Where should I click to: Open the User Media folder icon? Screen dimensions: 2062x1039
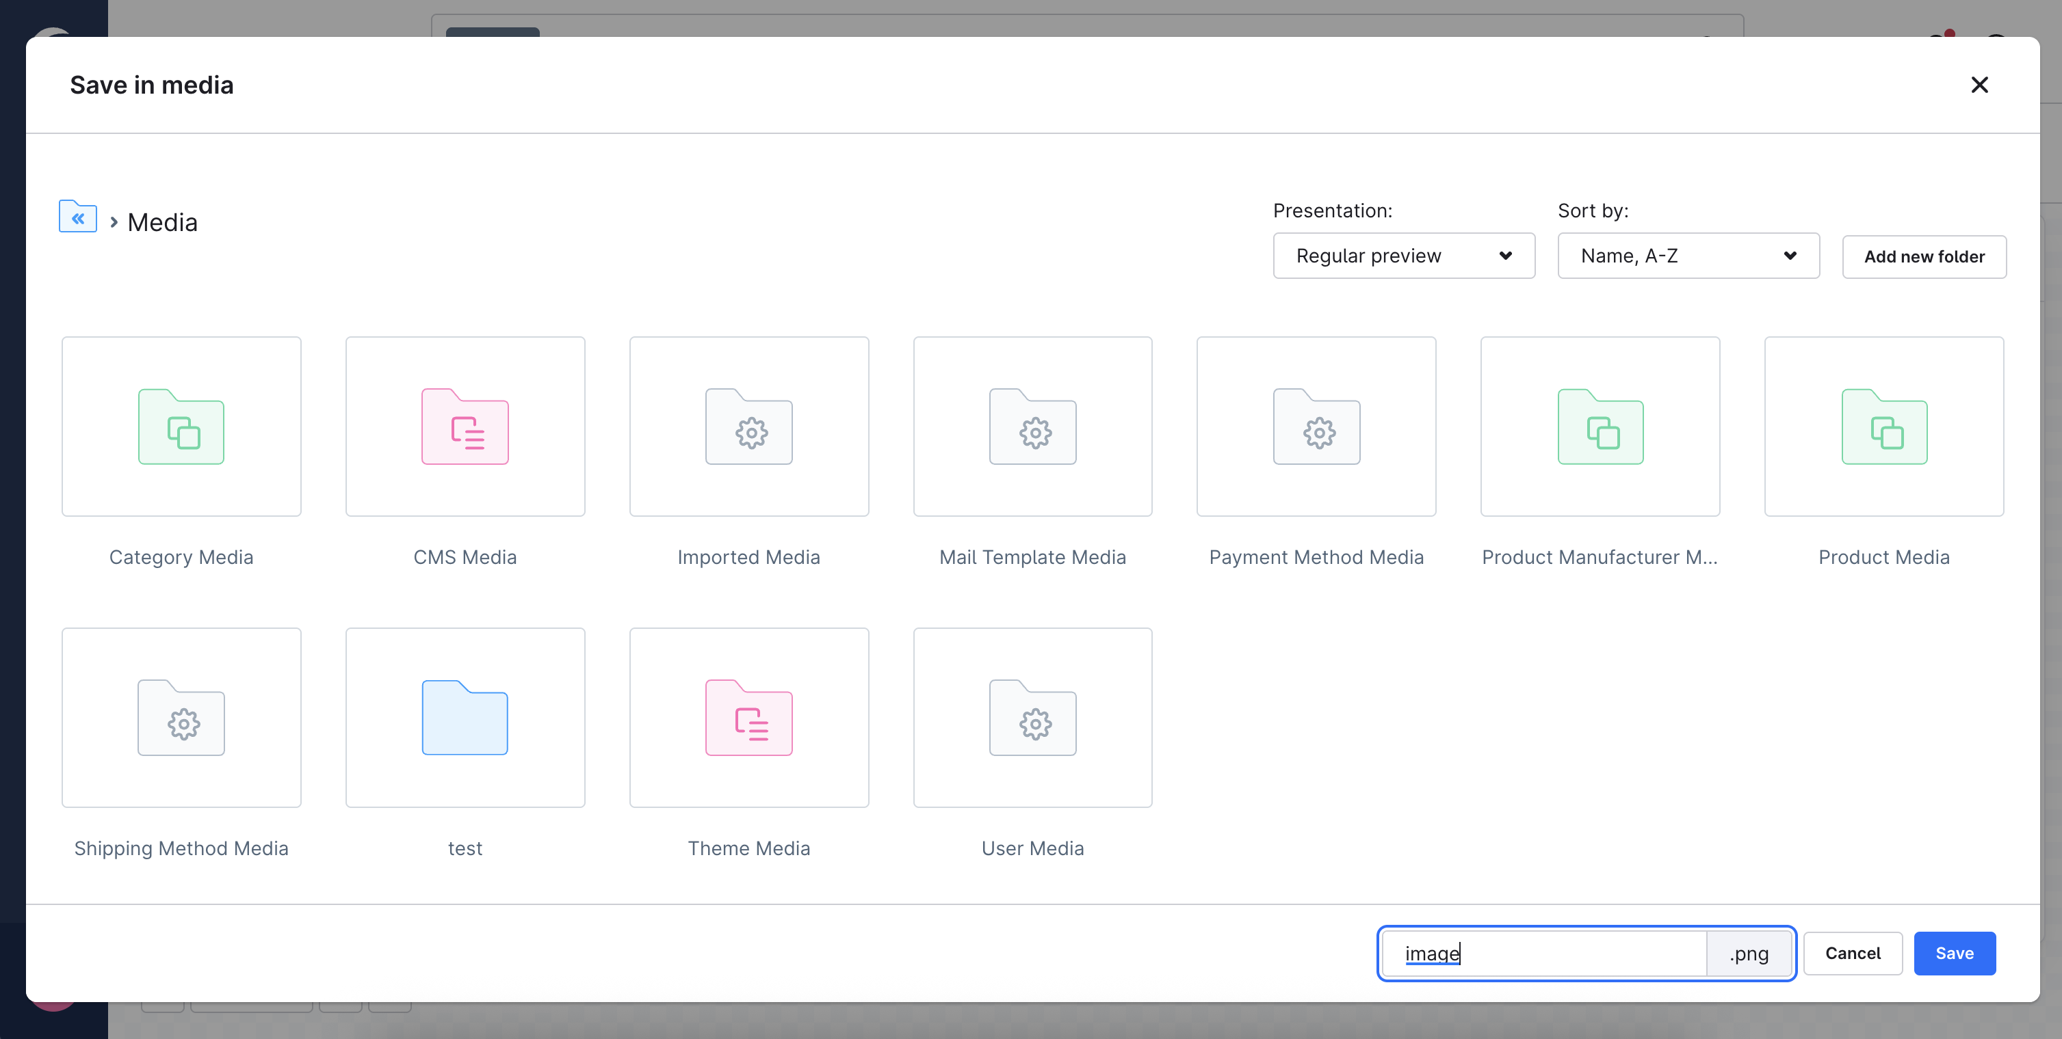click(1032, 718)
